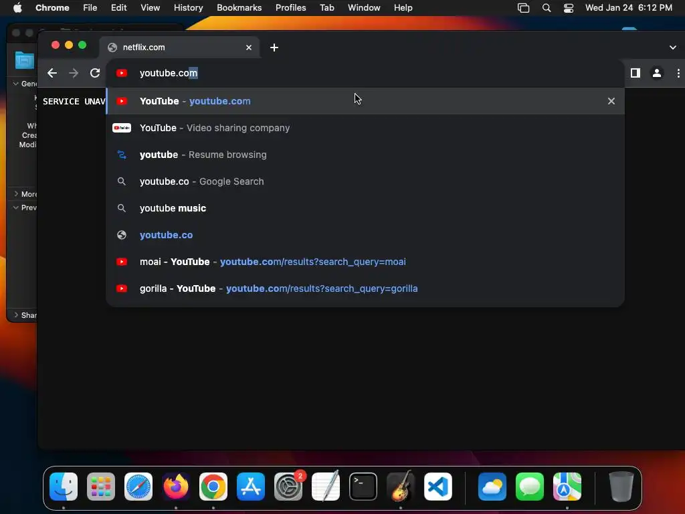Open Spotlight search in the menu bar
685x514 pixels.
(x=546, y=8)
